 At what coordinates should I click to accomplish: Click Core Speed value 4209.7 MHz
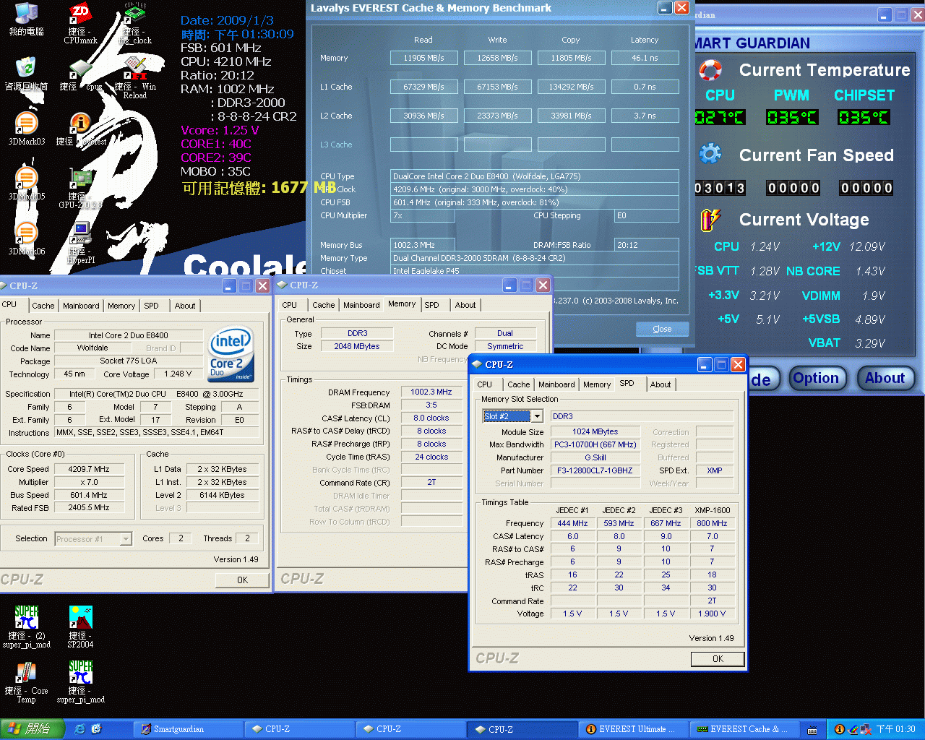pyautogui.click(x=89, y=469)
